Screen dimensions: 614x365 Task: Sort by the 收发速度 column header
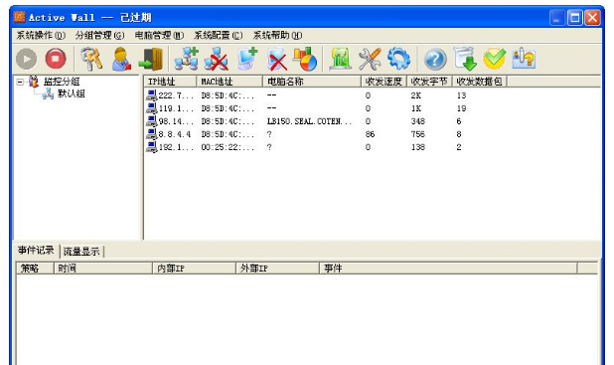click(x=384, y=82)
